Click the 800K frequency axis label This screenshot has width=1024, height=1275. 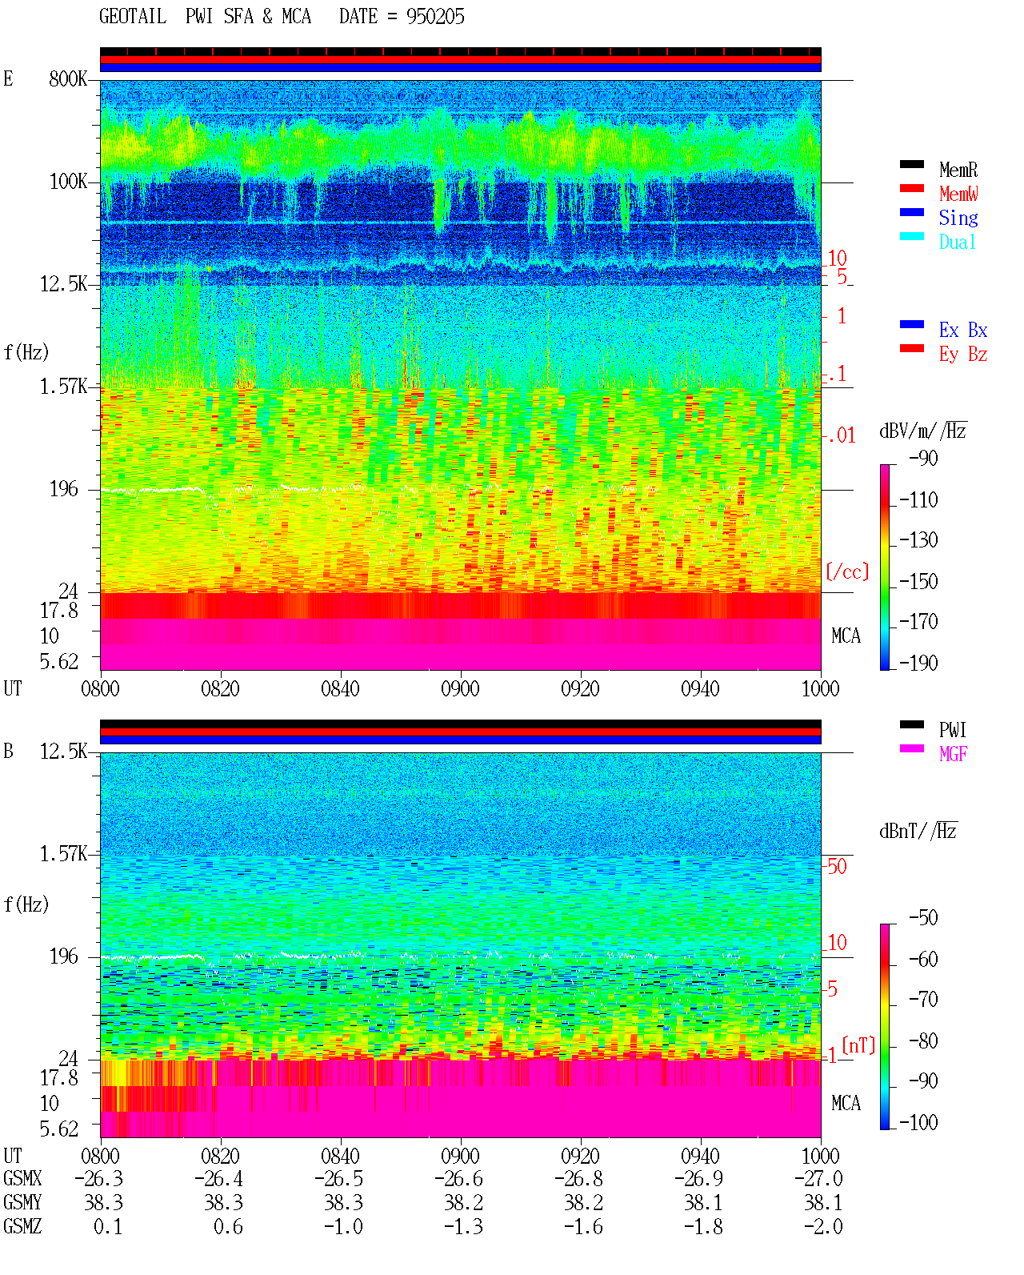click(68, 79)
